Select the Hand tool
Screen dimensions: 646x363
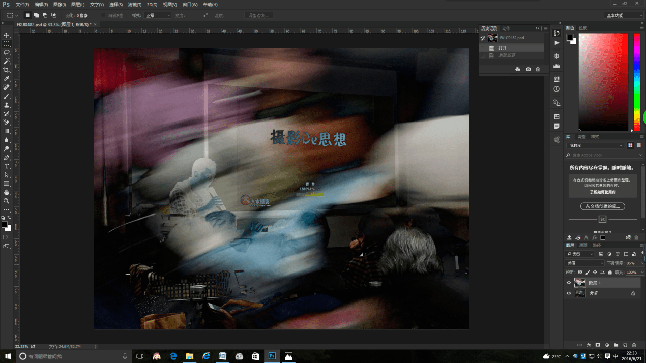(7, 193)
